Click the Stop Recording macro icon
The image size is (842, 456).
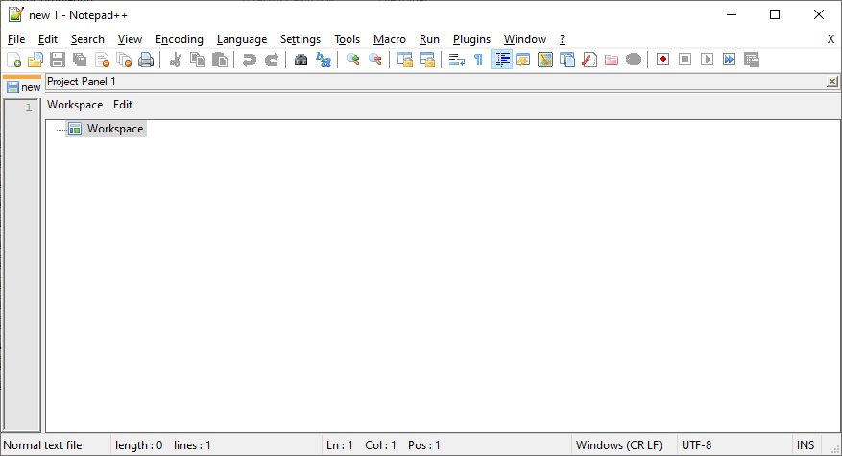[x=685, y=60]
